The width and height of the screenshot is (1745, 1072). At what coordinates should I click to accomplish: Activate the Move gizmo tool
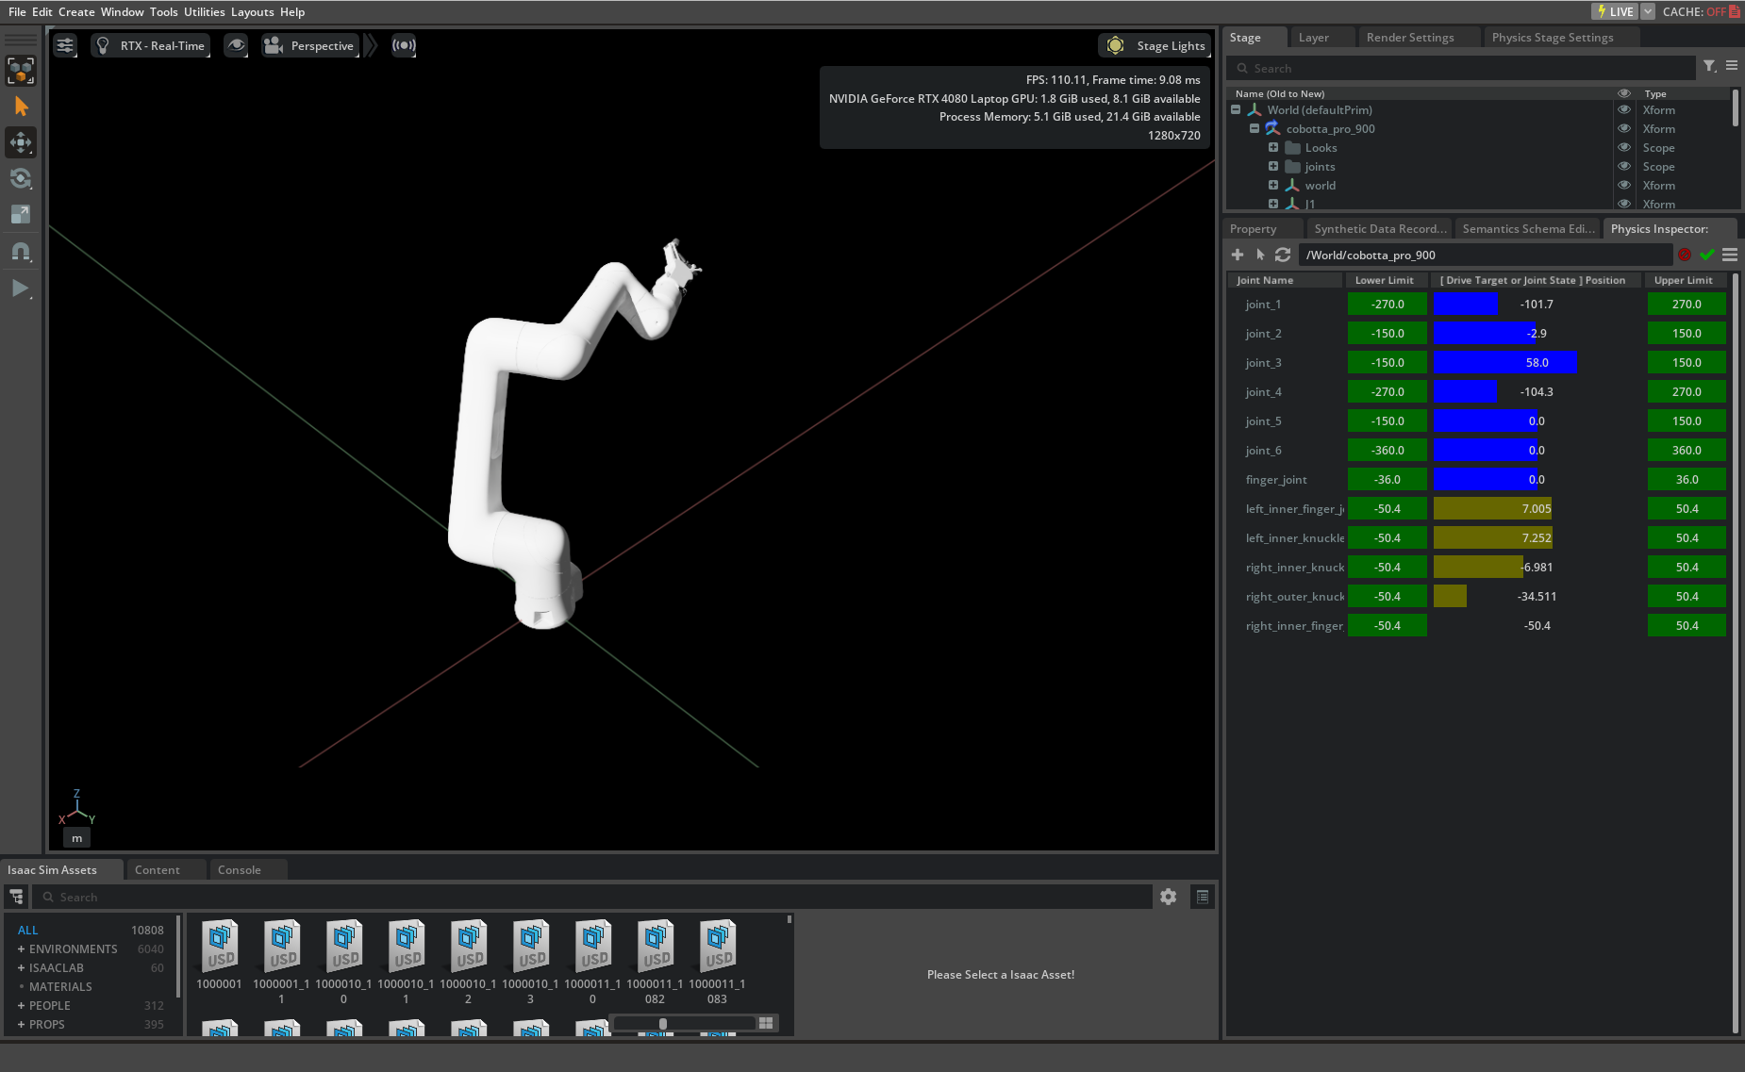[21, 142]
